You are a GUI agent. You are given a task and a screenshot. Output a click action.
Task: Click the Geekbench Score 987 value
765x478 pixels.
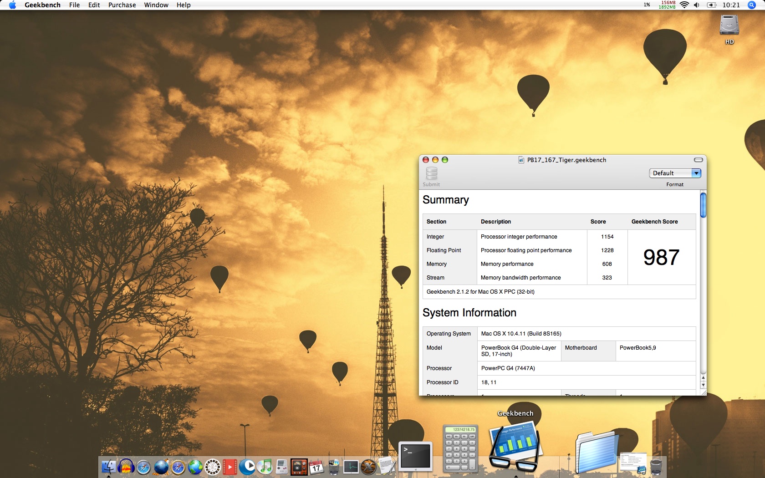[x=661, y=257]
